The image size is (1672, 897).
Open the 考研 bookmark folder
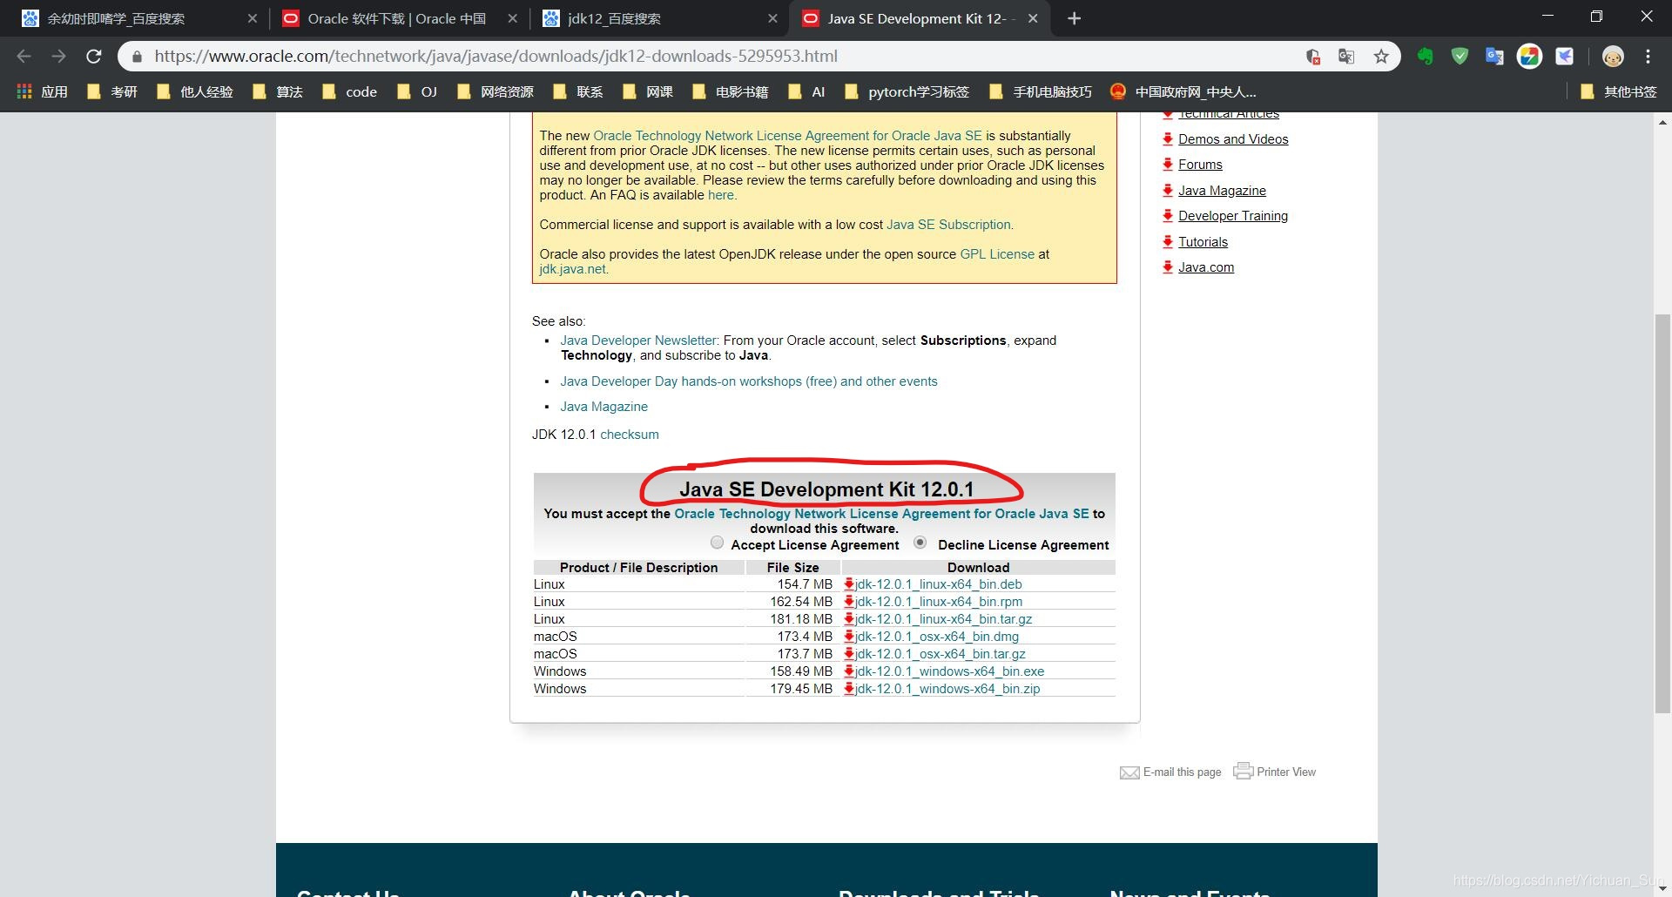(x=112, y=91)
